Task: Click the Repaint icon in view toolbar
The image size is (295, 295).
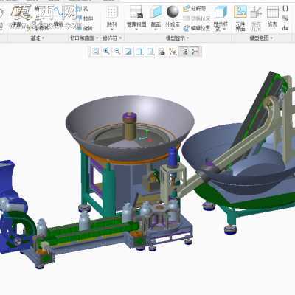Action: [x=128, y=52]
